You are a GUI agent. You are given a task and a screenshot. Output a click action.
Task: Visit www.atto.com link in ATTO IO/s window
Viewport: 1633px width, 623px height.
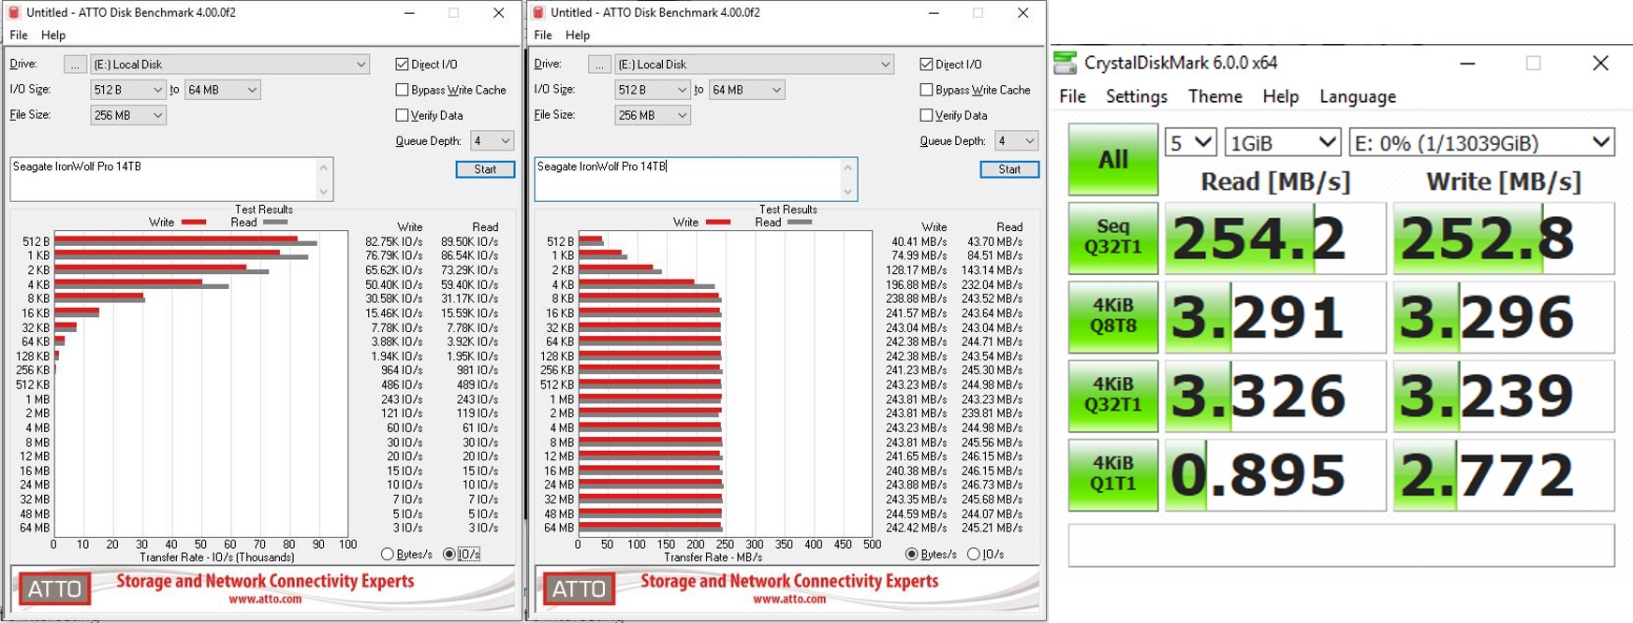click(265, 599)
